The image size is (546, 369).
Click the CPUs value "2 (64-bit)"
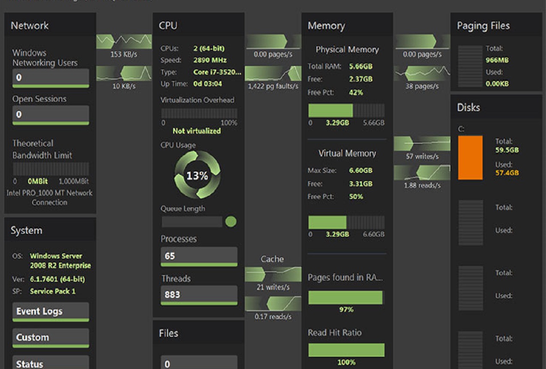coord(209,48)
